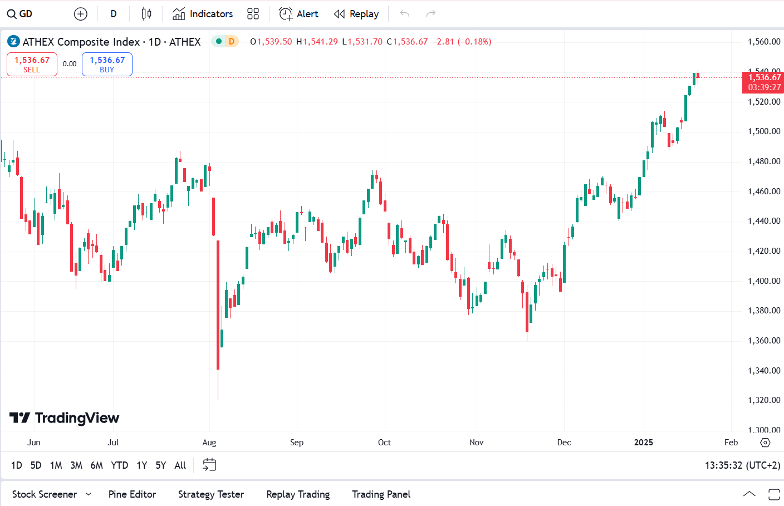The height and width of the screenshot is (506, 784).
Task: Click the Oct label on time axis
Action: tap(384, 443)
